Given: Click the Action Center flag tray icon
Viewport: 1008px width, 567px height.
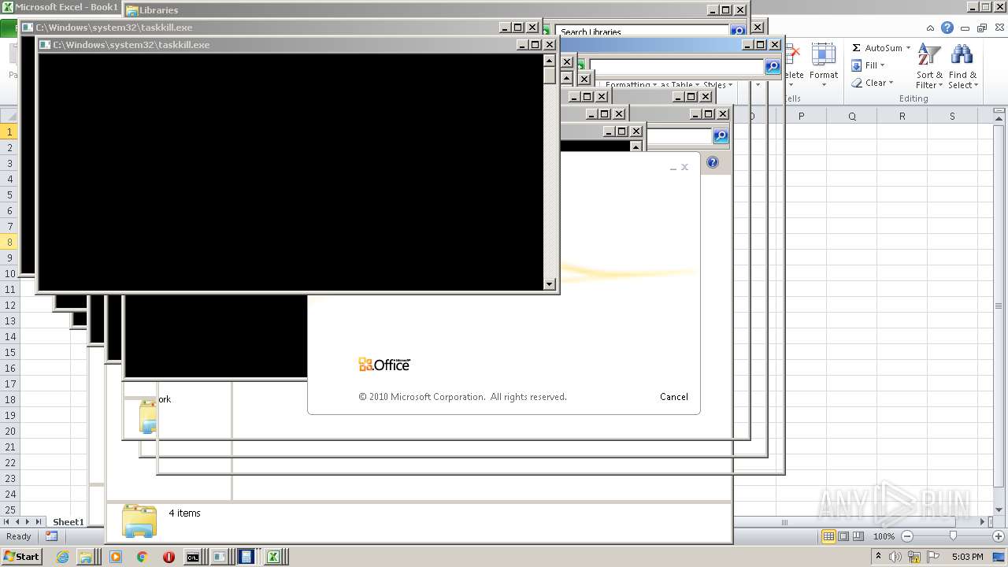Looking at the screenshot, I should (x=933, y=557).
